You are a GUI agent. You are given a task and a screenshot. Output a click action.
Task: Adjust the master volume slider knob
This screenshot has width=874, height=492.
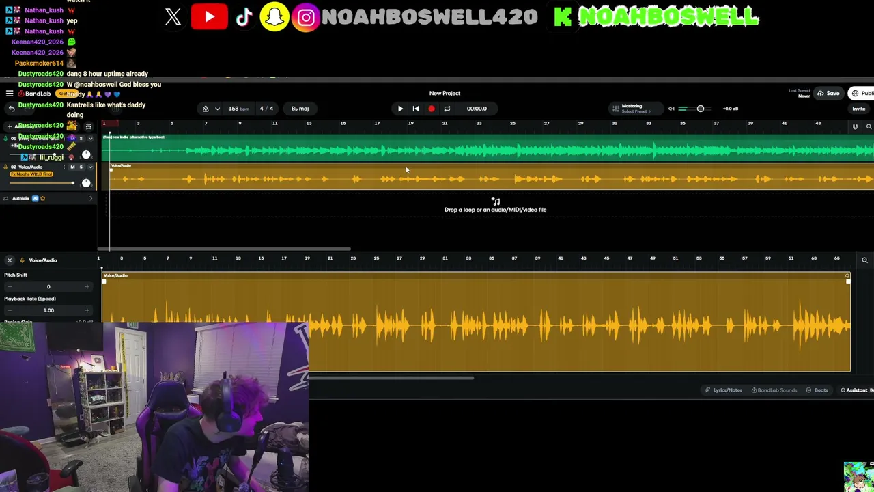(x=701, y=109)
